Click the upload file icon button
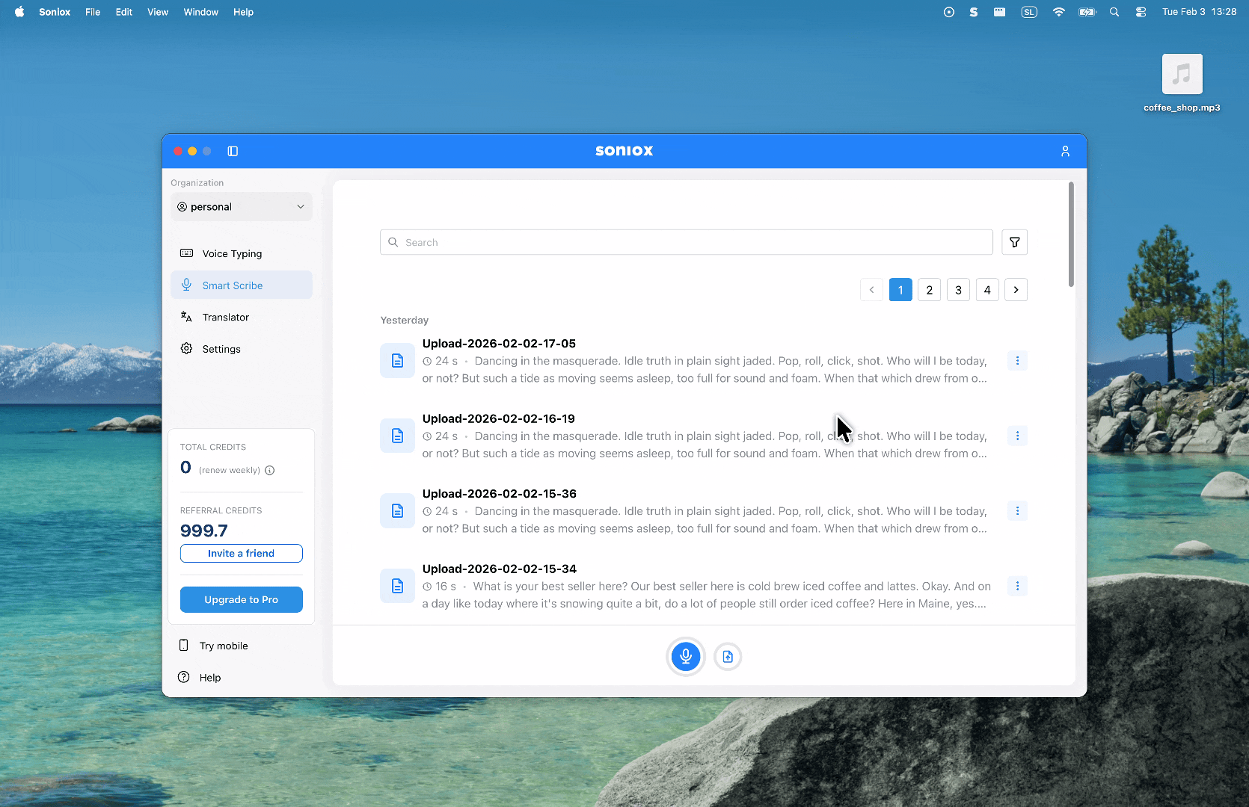 pyautogui.click(x=728, y=657)
